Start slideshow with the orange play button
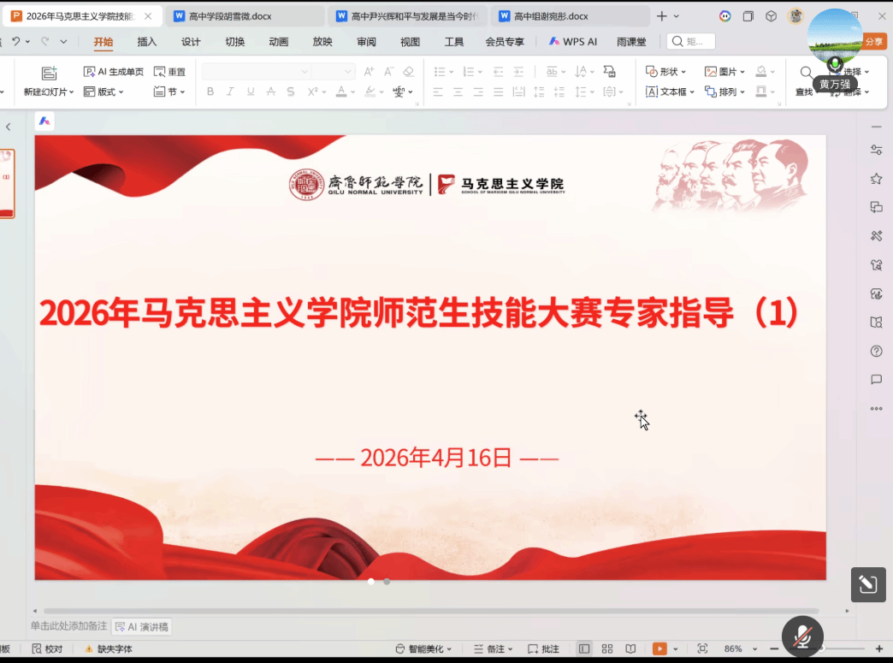The image size is (893, 663). click(x=659, y=648)
